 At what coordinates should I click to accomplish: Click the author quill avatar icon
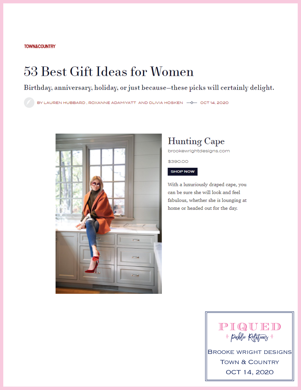point(29,102)
